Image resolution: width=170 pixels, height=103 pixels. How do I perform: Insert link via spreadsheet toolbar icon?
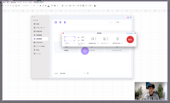point(78,6)
